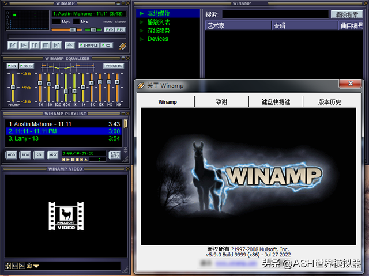Image resolution: width=369 pixels, height=276 pixels.
Task: Adjust the balance slider in main window
Action: click(x=93, y=29)
